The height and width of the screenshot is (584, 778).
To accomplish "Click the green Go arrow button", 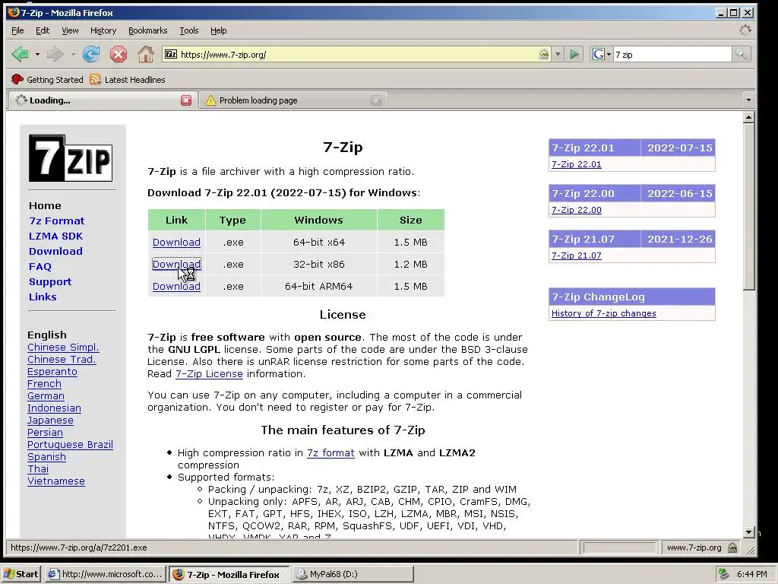I will point(574,54).
